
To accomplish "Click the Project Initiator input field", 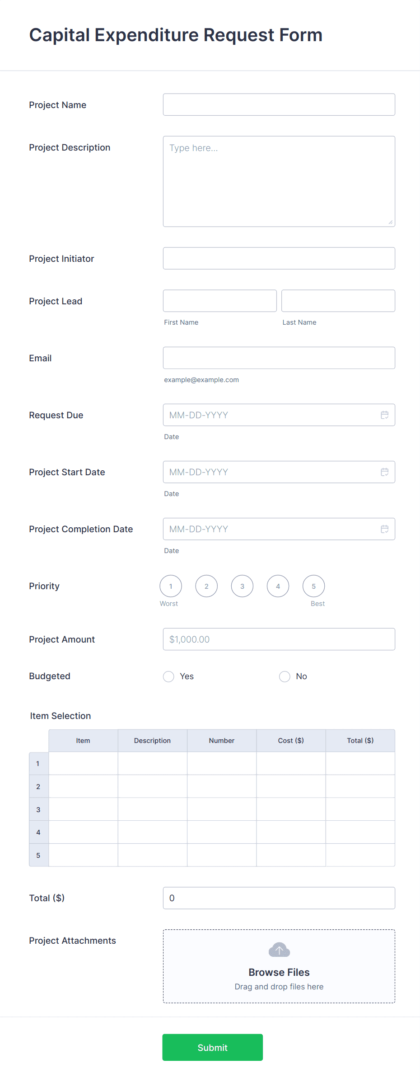I will tap(279, 258).
